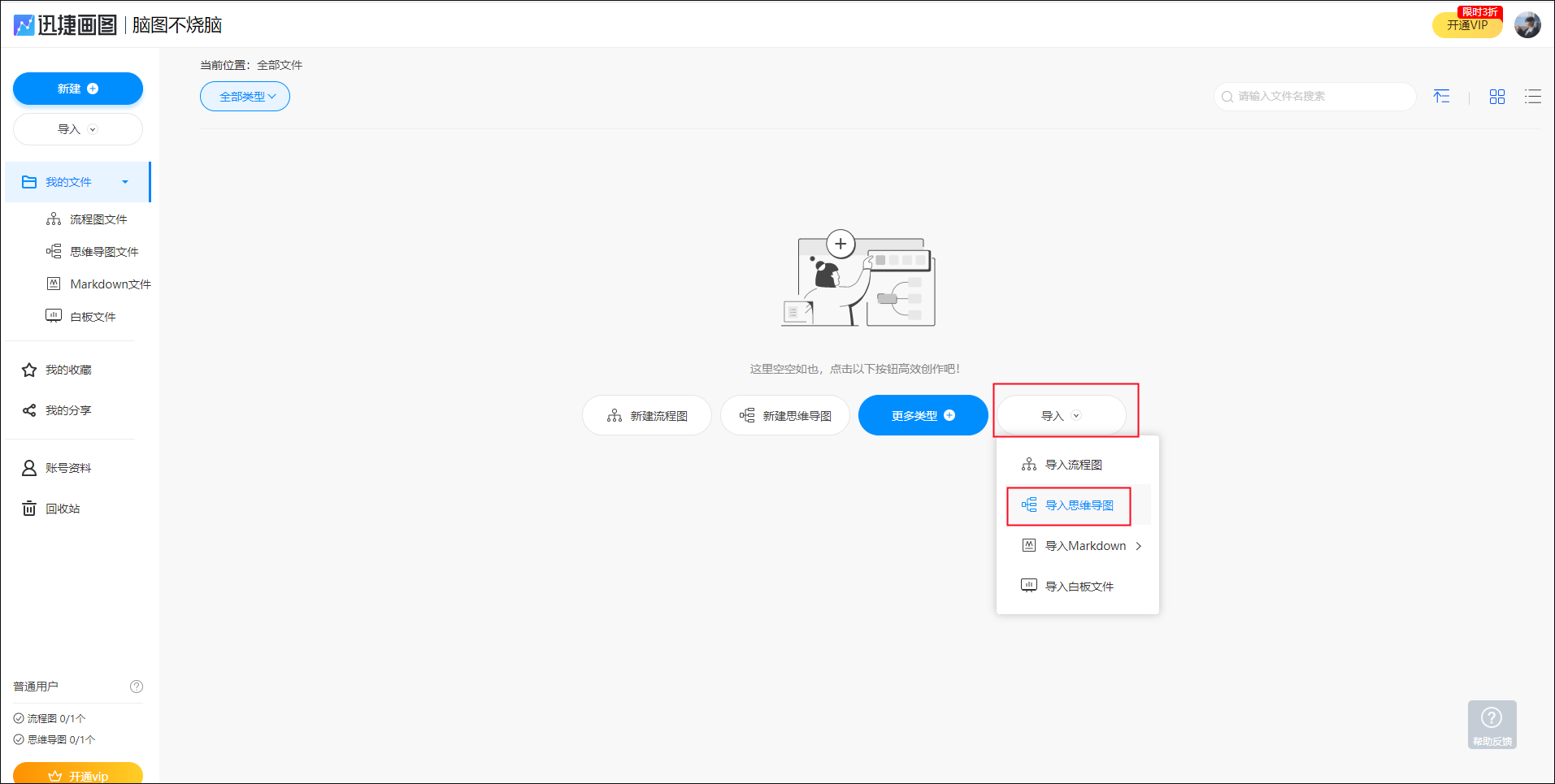Switch to grid view icon
Screen dimensions: 1555x784
1497,97
